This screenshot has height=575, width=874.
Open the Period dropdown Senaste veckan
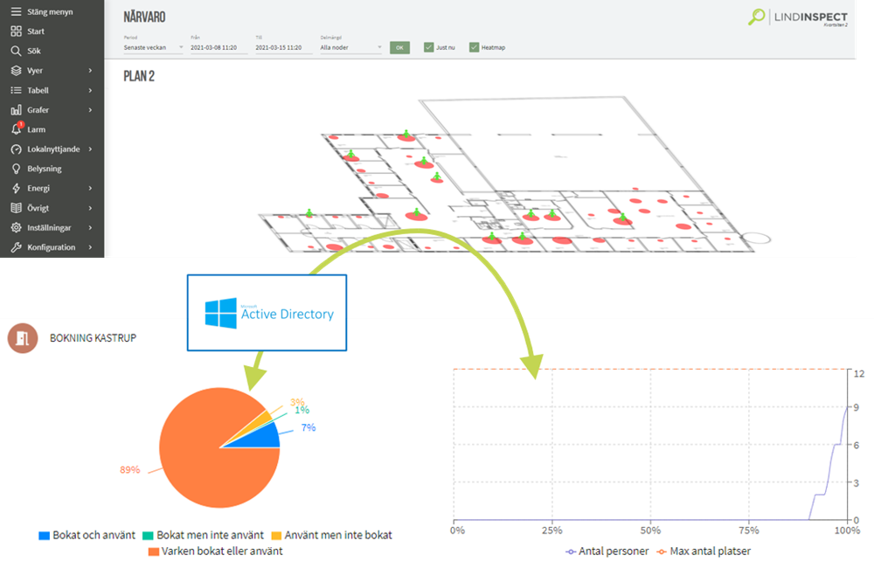pyautogui.click(x=154, y=48)
